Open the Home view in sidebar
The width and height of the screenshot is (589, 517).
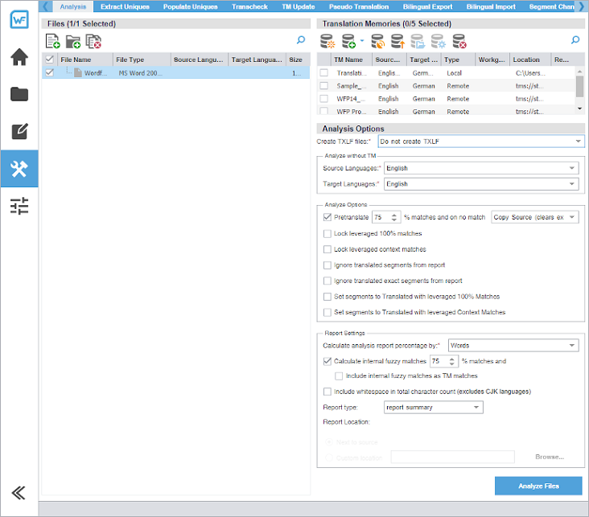tap(19, 58)
